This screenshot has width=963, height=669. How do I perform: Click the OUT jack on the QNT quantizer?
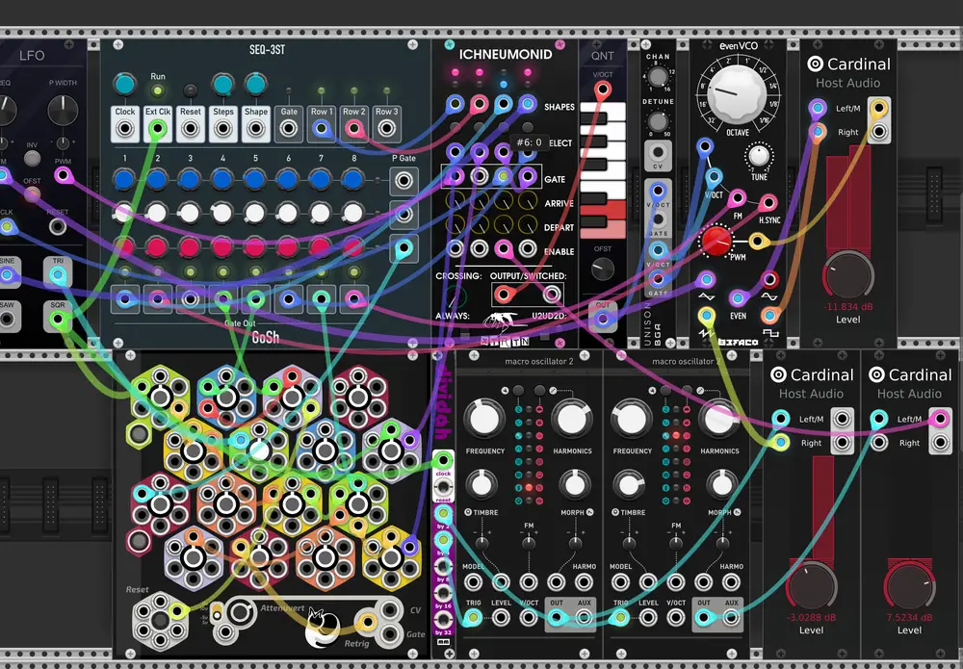(604, 318)
